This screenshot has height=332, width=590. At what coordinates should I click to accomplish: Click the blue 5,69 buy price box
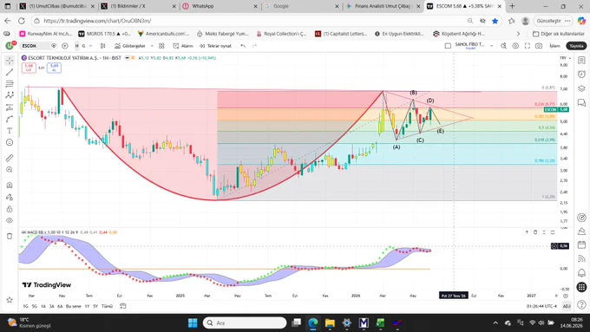point(54,68)
